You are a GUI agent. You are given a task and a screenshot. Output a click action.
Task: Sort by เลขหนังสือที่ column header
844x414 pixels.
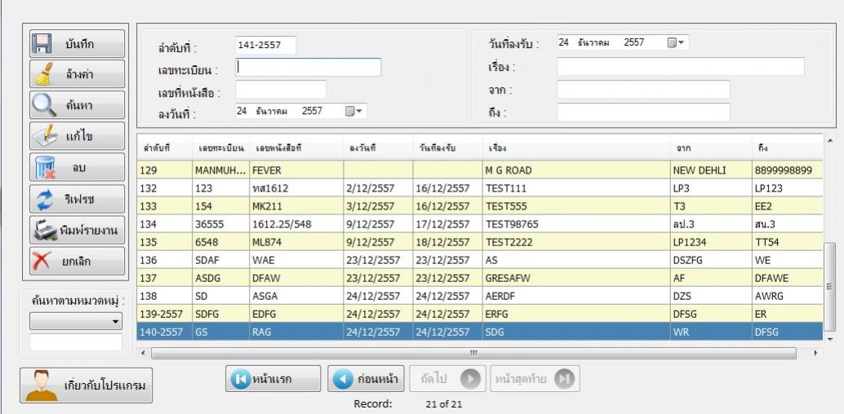[x=296, y=148]
